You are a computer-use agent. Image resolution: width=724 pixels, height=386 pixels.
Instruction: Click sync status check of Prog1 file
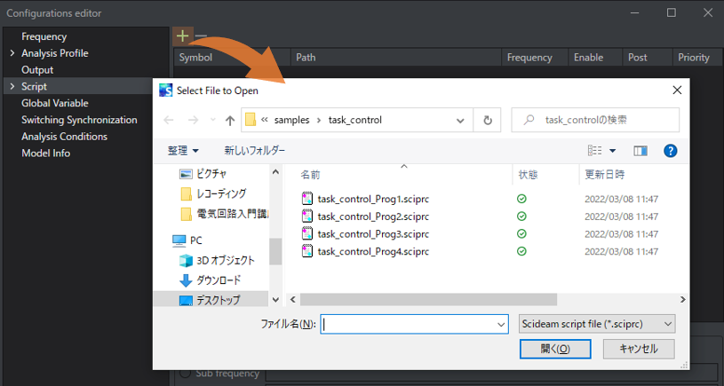coord(521,199)
